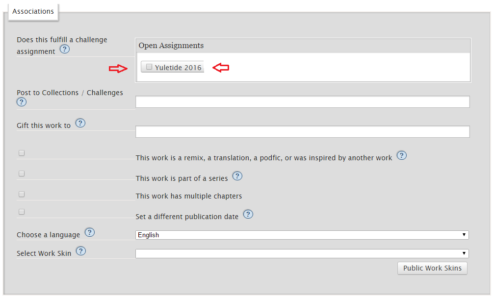Tick the remix, translation, podfic checkbox
The width and height of the screenshot is (494, 298).
coord(22,153)
